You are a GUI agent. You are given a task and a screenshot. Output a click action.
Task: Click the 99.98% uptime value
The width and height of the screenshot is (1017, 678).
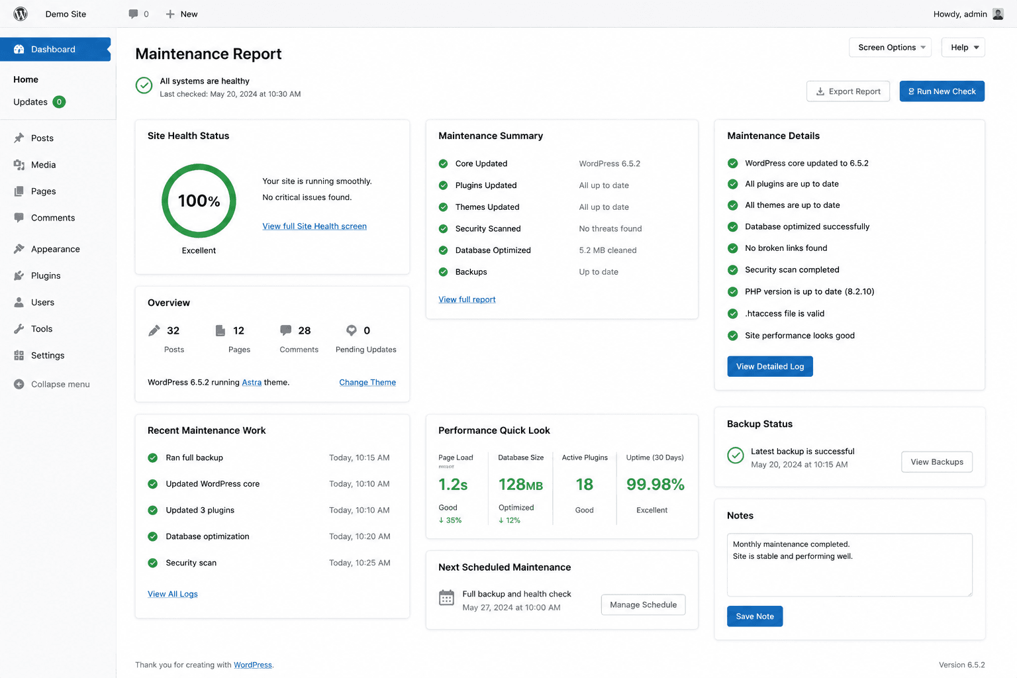tap(655, 485)
